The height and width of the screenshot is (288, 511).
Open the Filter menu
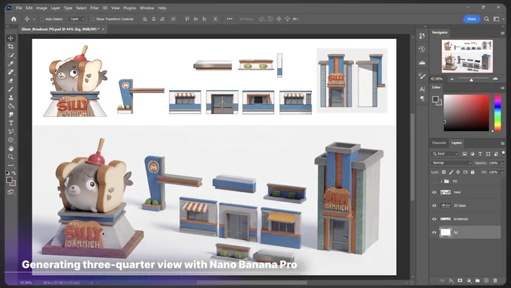point(94,7)
